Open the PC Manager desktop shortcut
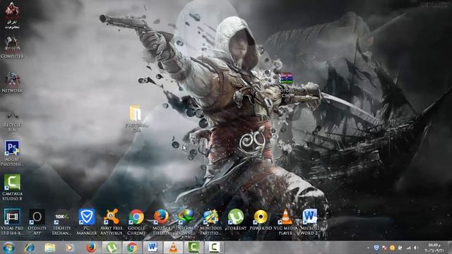The height and width of the screenshot is (254, 452). pyautogui.click(x=87, y=222)
